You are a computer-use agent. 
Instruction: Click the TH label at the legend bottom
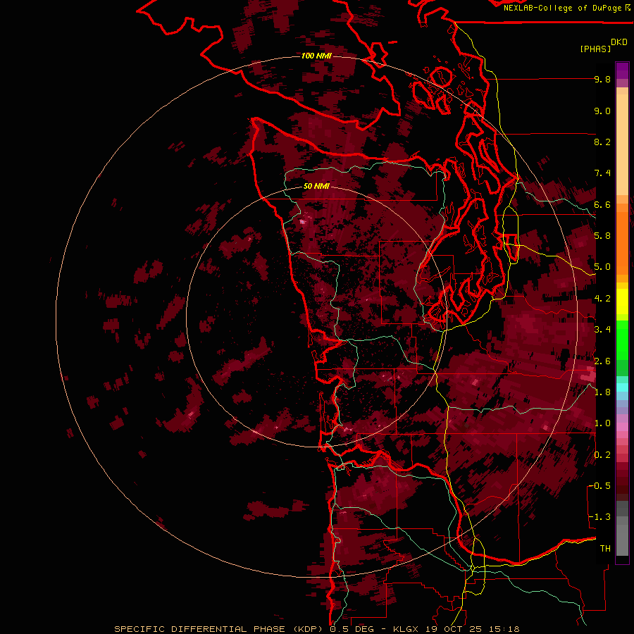click(605, 549)
